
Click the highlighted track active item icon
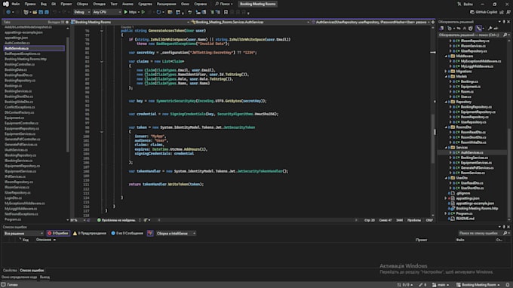coord(478,29)
